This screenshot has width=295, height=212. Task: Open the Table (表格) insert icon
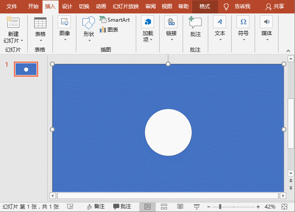click(x=40, y=23)
